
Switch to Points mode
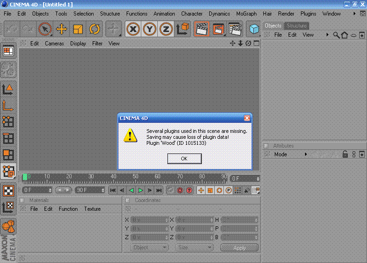8,122
